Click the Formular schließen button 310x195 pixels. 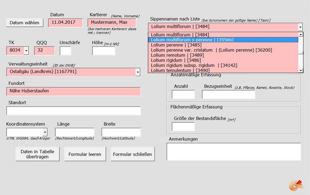coord(133,154)
